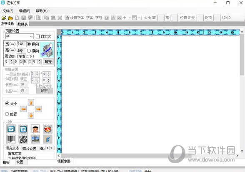Select the red seal stamp object
The width and height of the screenshot is (245, 172).
[47, 129]
